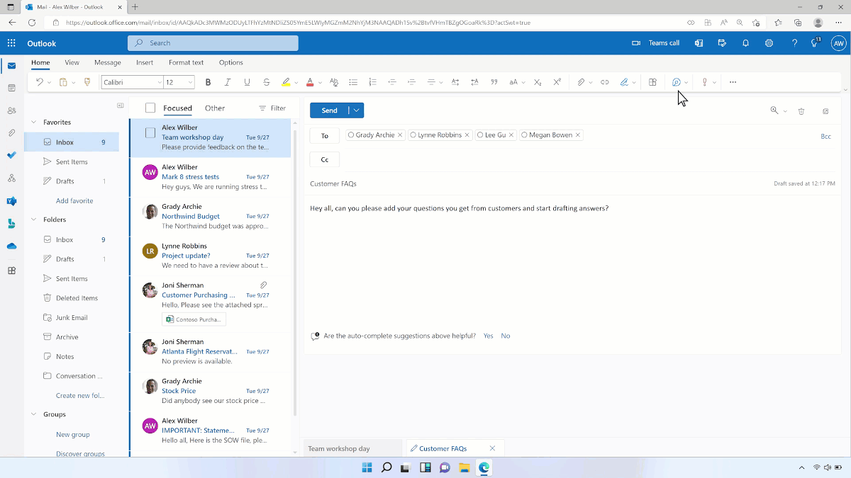This screenshot has height=478, width=851.
Task: Collapse the Favorites section
Action: [x=33, y=122]
